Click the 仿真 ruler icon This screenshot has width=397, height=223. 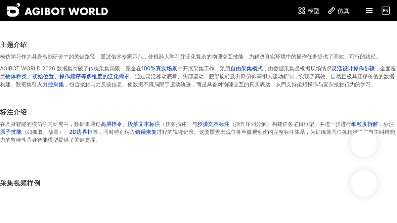point(331,11)
